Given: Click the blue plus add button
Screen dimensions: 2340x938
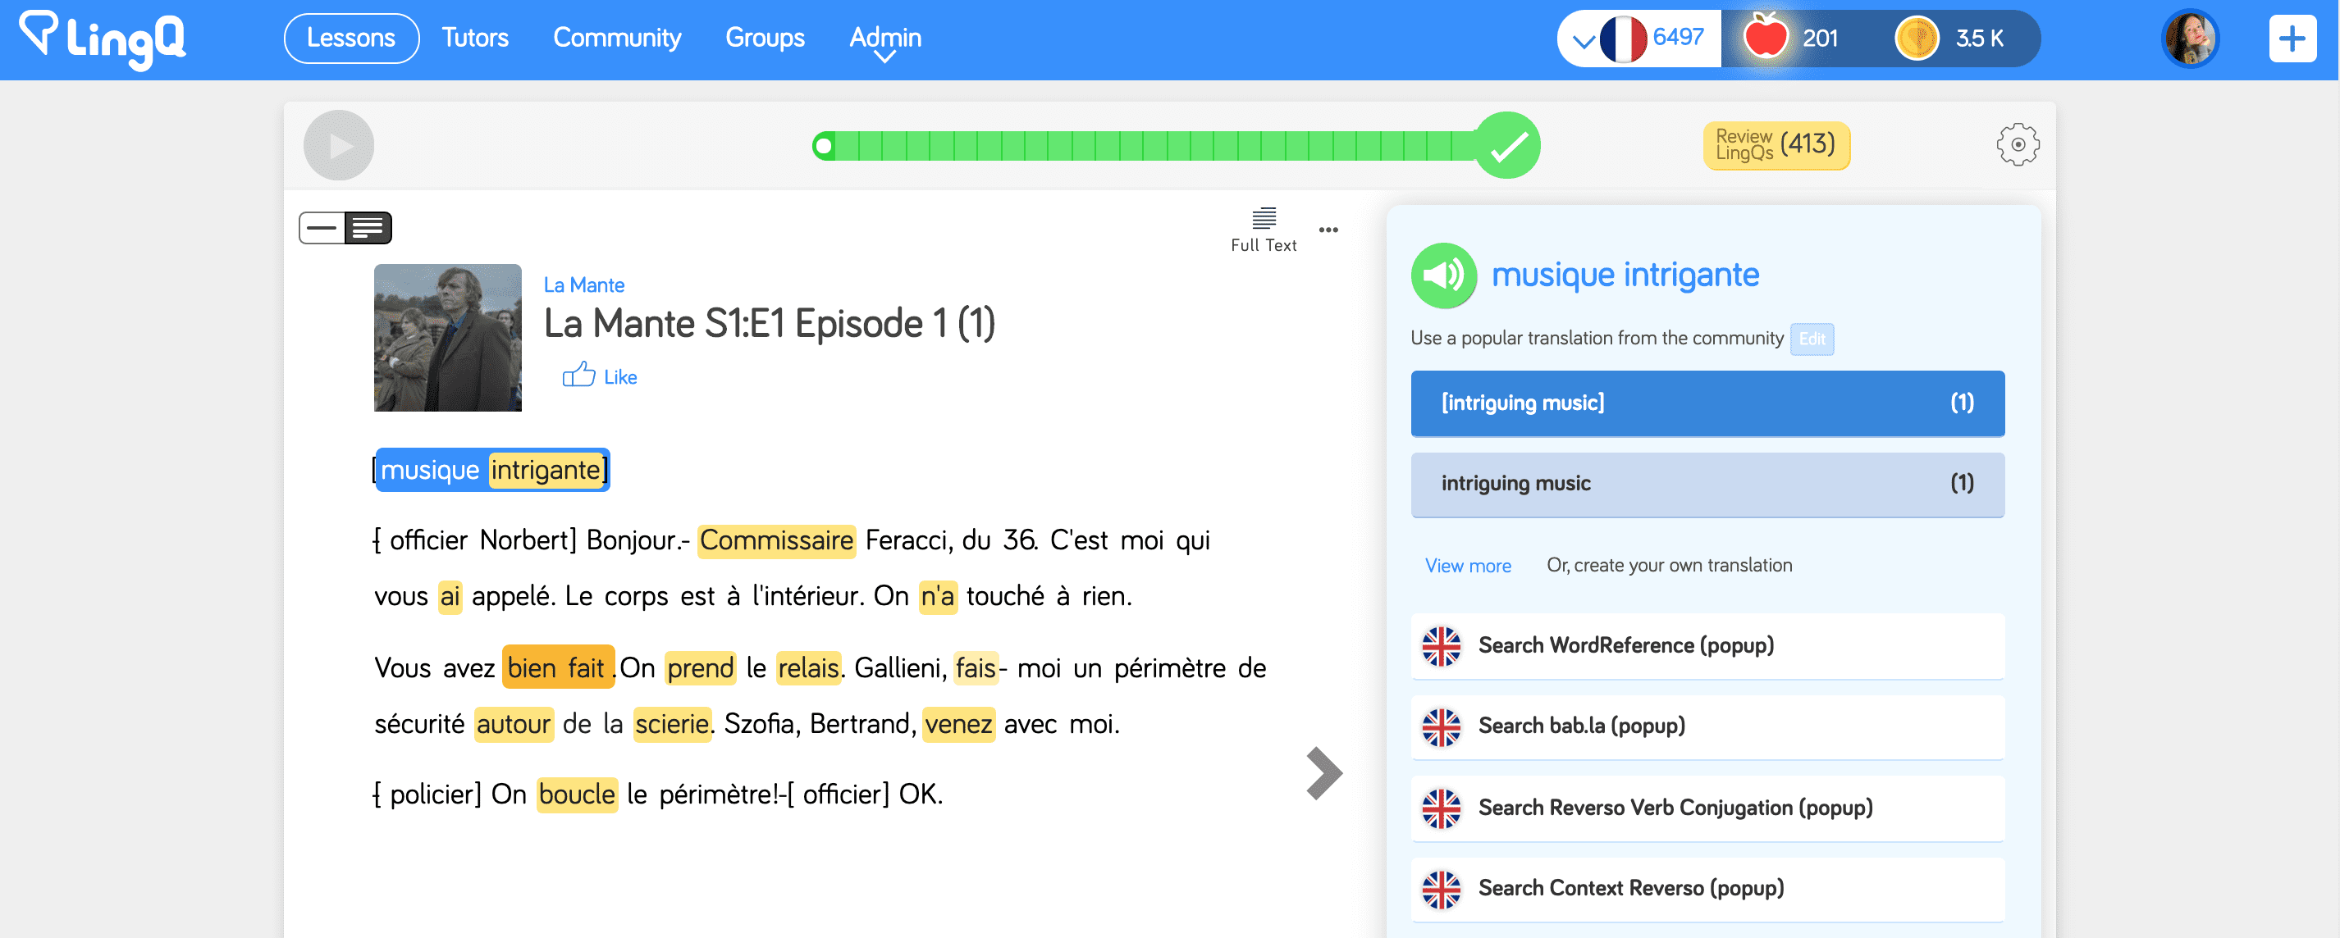Looking at the screenshot, I should (x=2291, y=39).
